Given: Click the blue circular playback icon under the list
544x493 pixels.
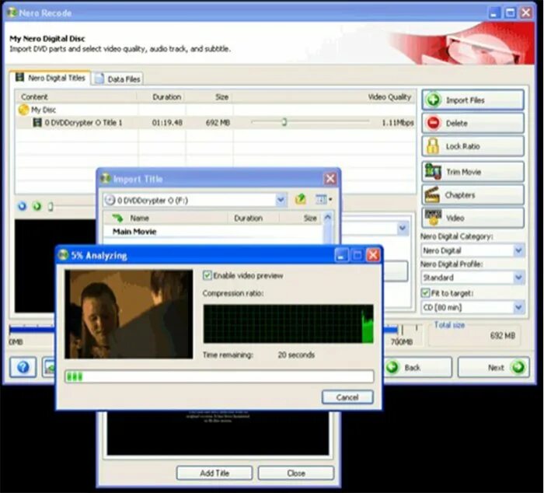Looking at the screenshot, I should (23, 206).
